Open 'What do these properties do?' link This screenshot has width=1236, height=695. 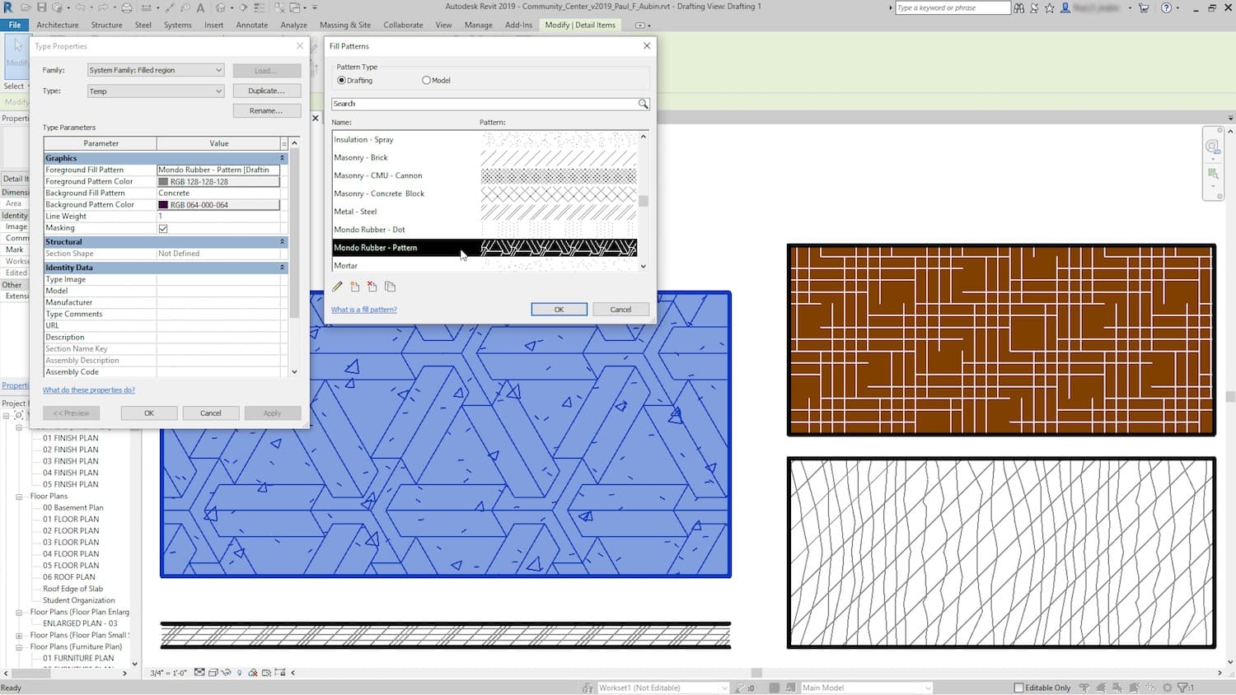89,390
